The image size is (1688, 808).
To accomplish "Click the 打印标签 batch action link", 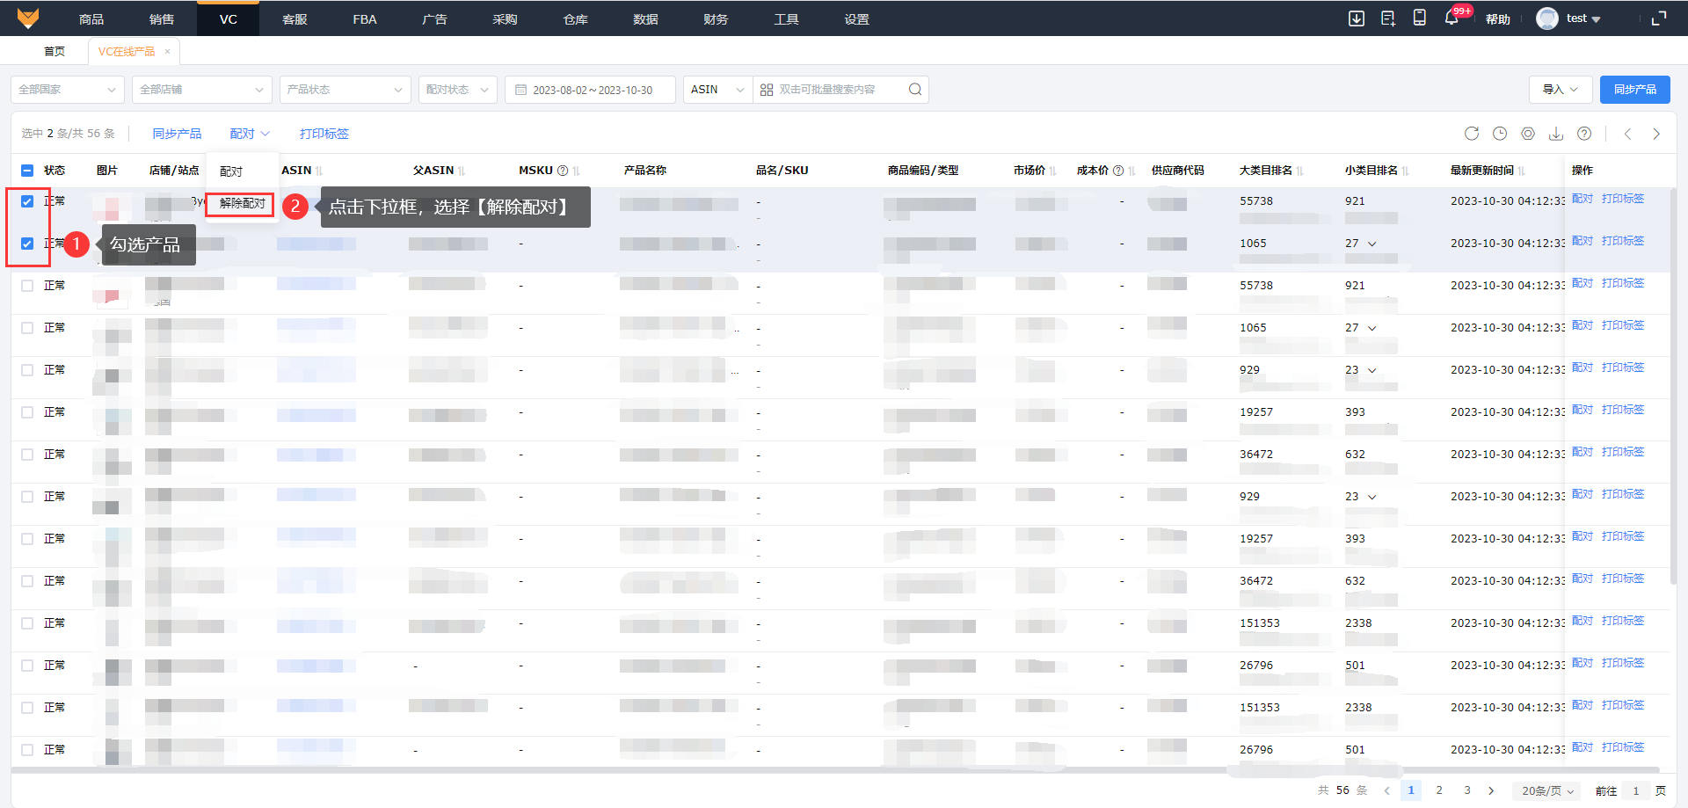I will click(324, 134).
